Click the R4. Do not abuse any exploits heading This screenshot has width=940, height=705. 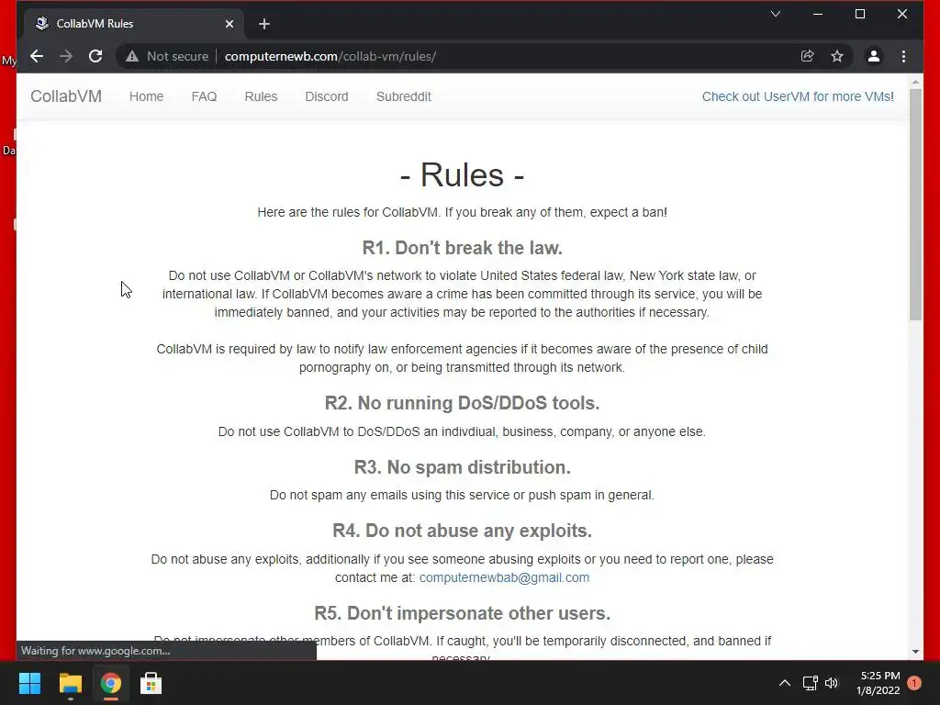point(463,531)
